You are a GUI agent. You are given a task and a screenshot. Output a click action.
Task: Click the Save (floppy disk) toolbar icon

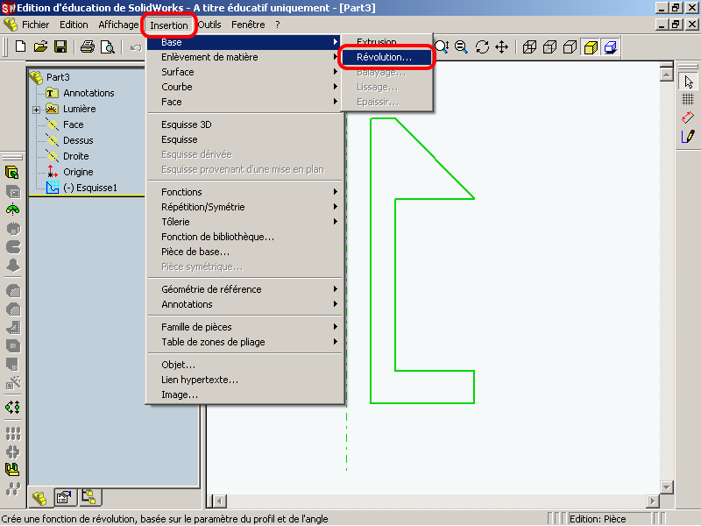(x=61, y=46)
